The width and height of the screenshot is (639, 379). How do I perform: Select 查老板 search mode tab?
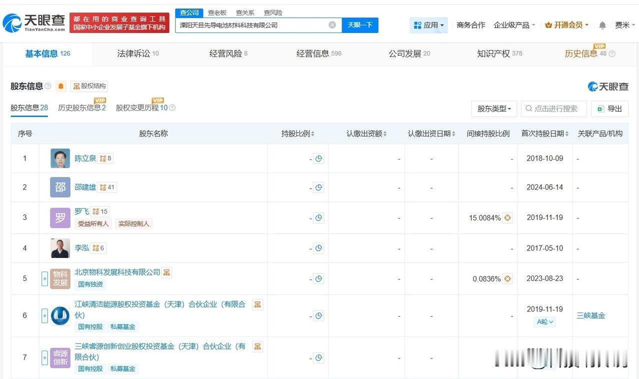pos(217,12)
